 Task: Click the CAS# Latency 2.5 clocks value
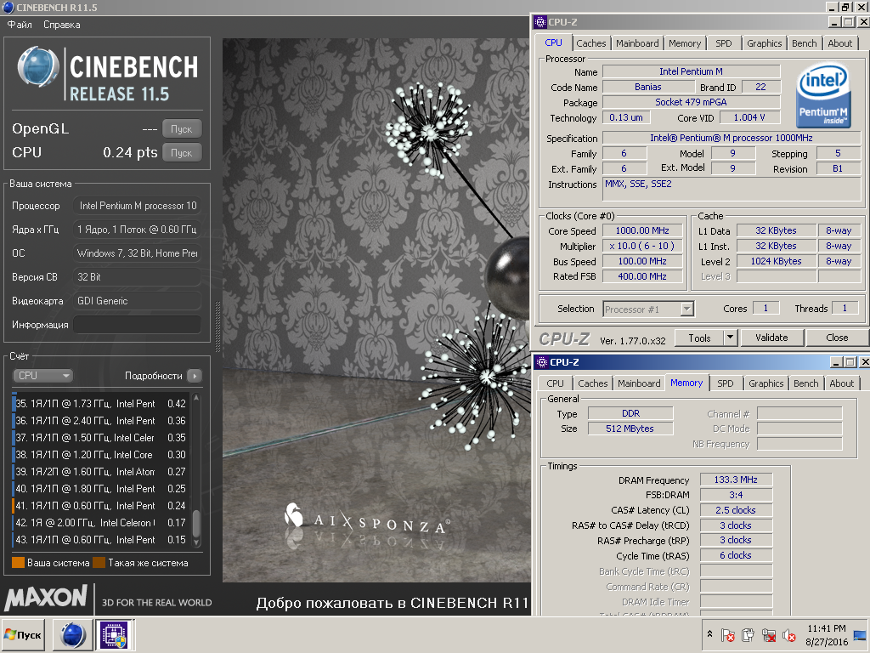pyautogui.click(x=736, y=510)
